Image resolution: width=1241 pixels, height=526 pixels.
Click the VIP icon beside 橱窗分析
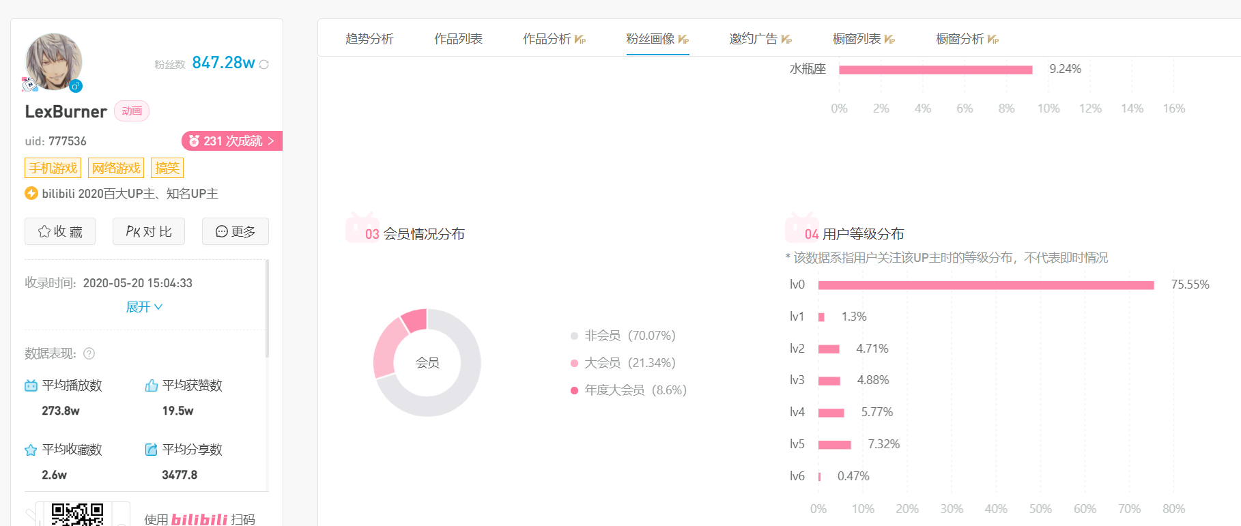993,40
